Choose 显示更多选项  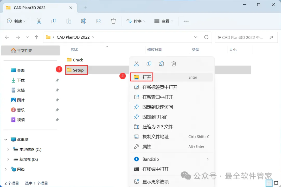171,182
